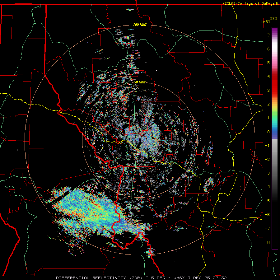Click the DIFFERENTIAL REFLECTIVITY (ZDR) caption text

[100, 278]
